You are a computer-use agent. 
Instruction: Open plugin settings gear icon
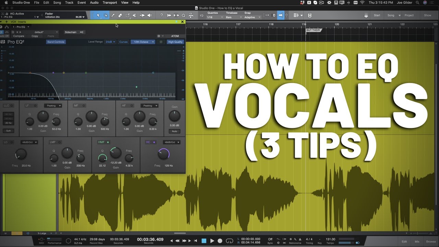click(159, 36)
